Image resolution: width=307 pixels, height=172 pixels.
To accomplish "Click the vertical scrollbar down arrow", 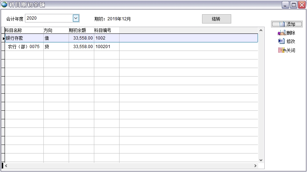I will point(261,160).
